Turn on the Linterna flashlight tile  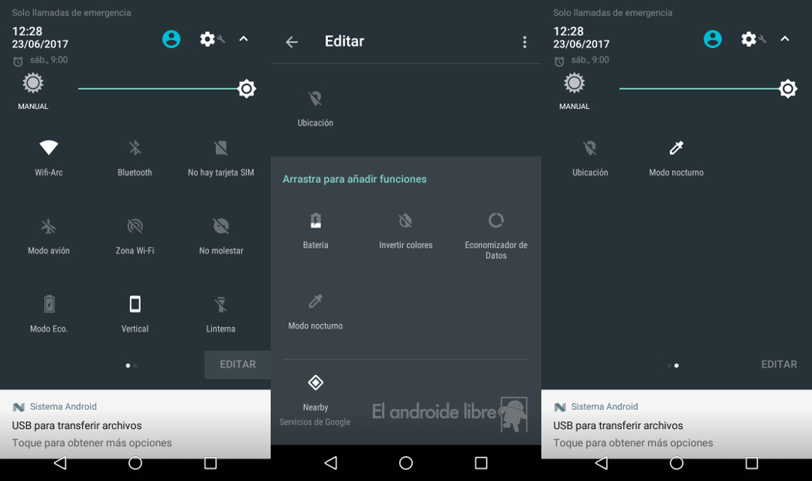click(x=220, y=305)
